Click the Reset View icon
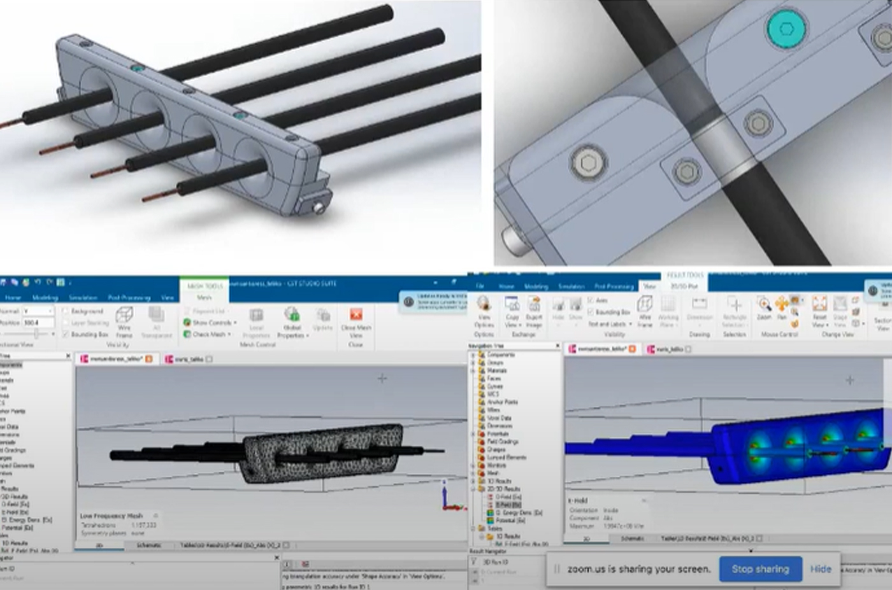The width and height of the screenshot is (892, 590). 819,312
